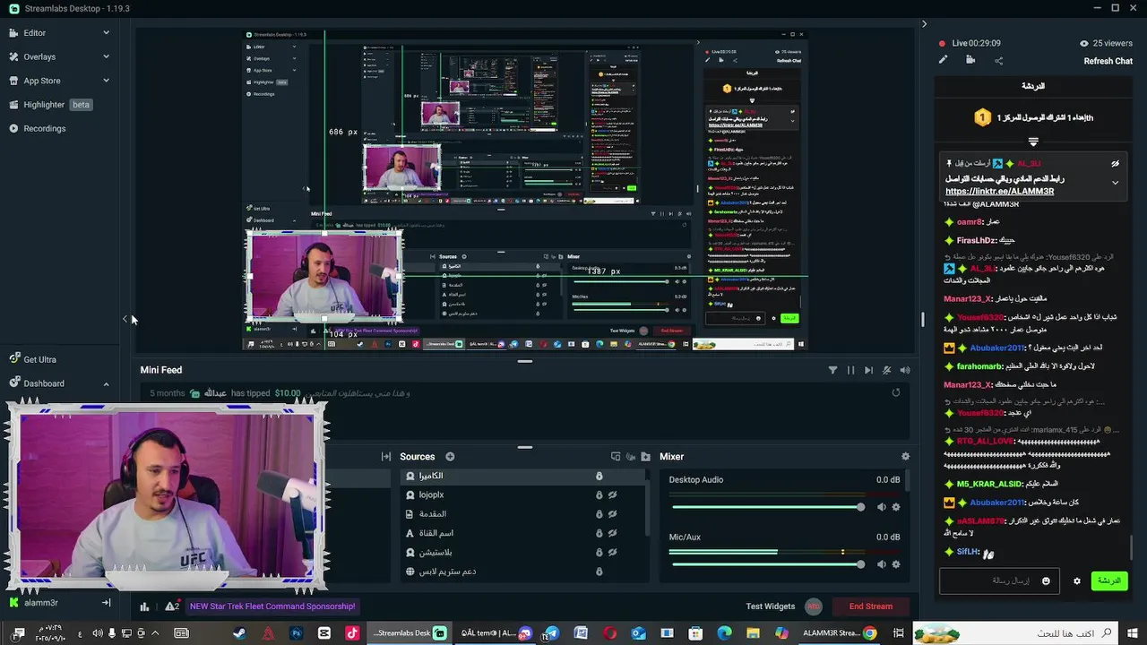Show the hidden lojoplx source
The image size is (1147, 645).
(613, 494)
